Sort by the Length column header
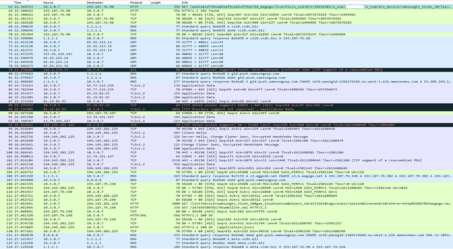 coord(155,2)
